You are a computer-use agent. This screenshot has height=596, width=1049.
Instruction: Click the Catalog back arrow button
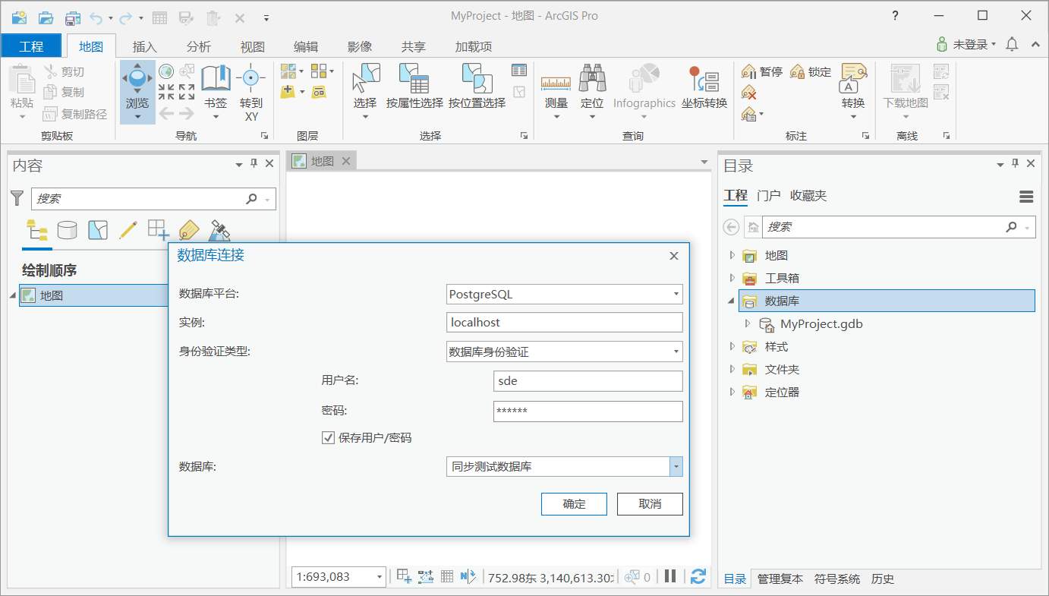click(732, 227)
